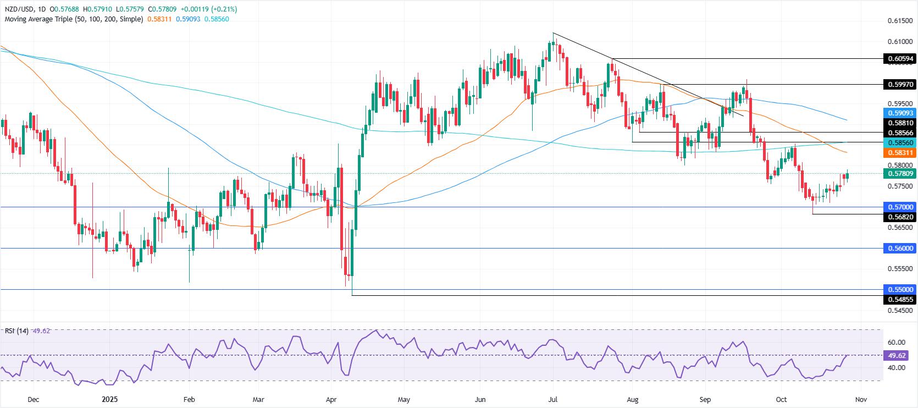Click the 0.57000 support level label
This screenshot has width=918, height=408.
(x=899, y=207)
